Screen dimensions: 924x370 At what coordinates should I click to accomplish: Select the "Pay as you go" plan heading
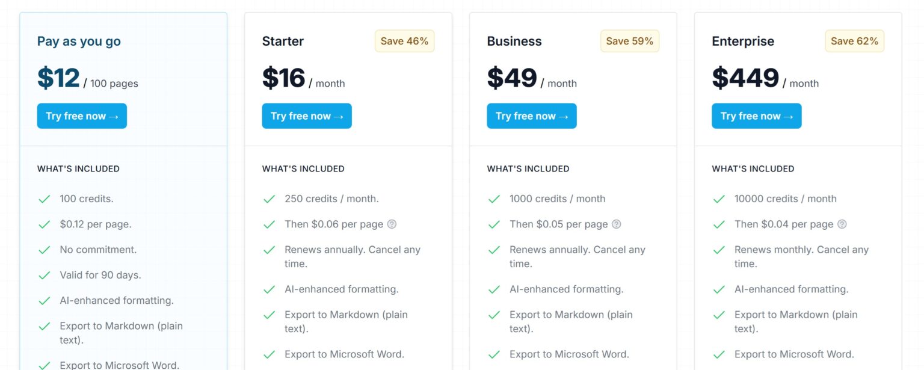tap(78, 42)
